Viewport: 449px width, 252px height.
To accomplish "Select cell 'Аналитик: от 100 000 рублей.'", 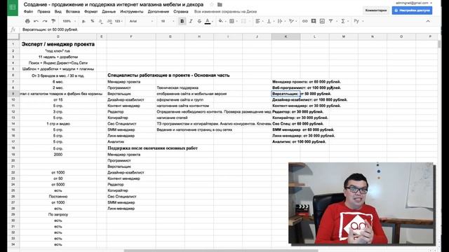I will point(299,141).
